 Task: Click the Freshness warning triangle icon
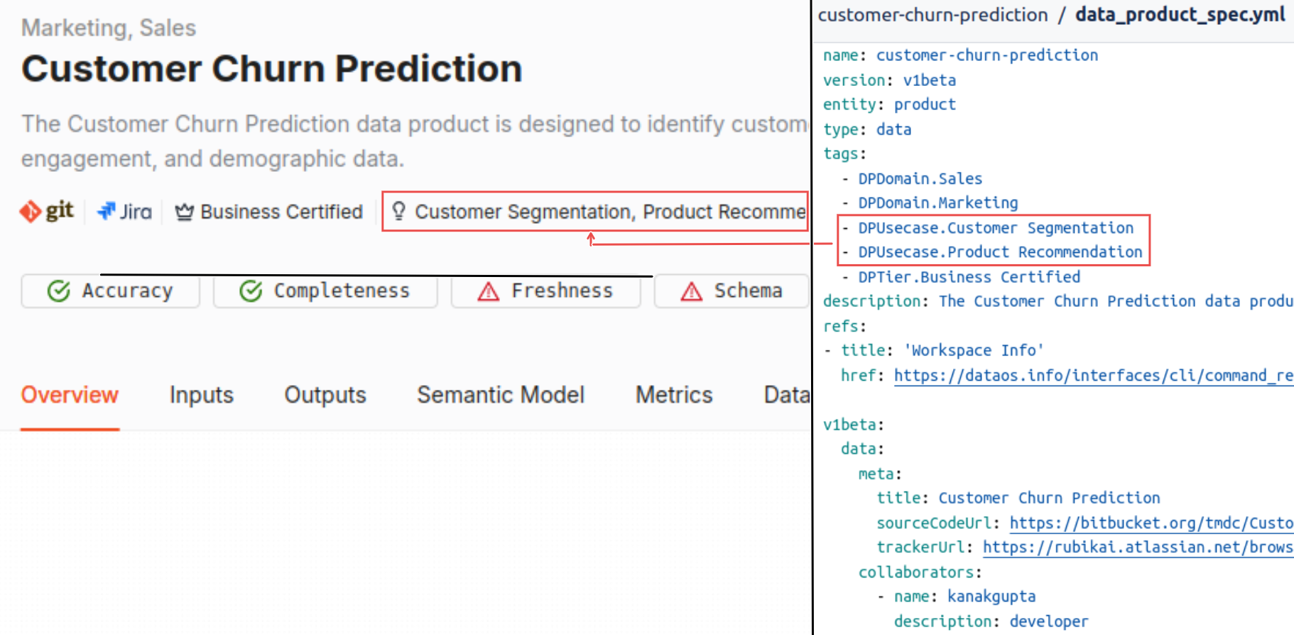pos(489,291)
